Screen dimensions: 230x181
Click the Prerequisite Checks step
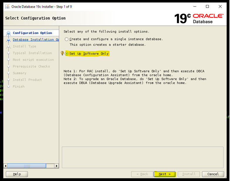[31, 66]
